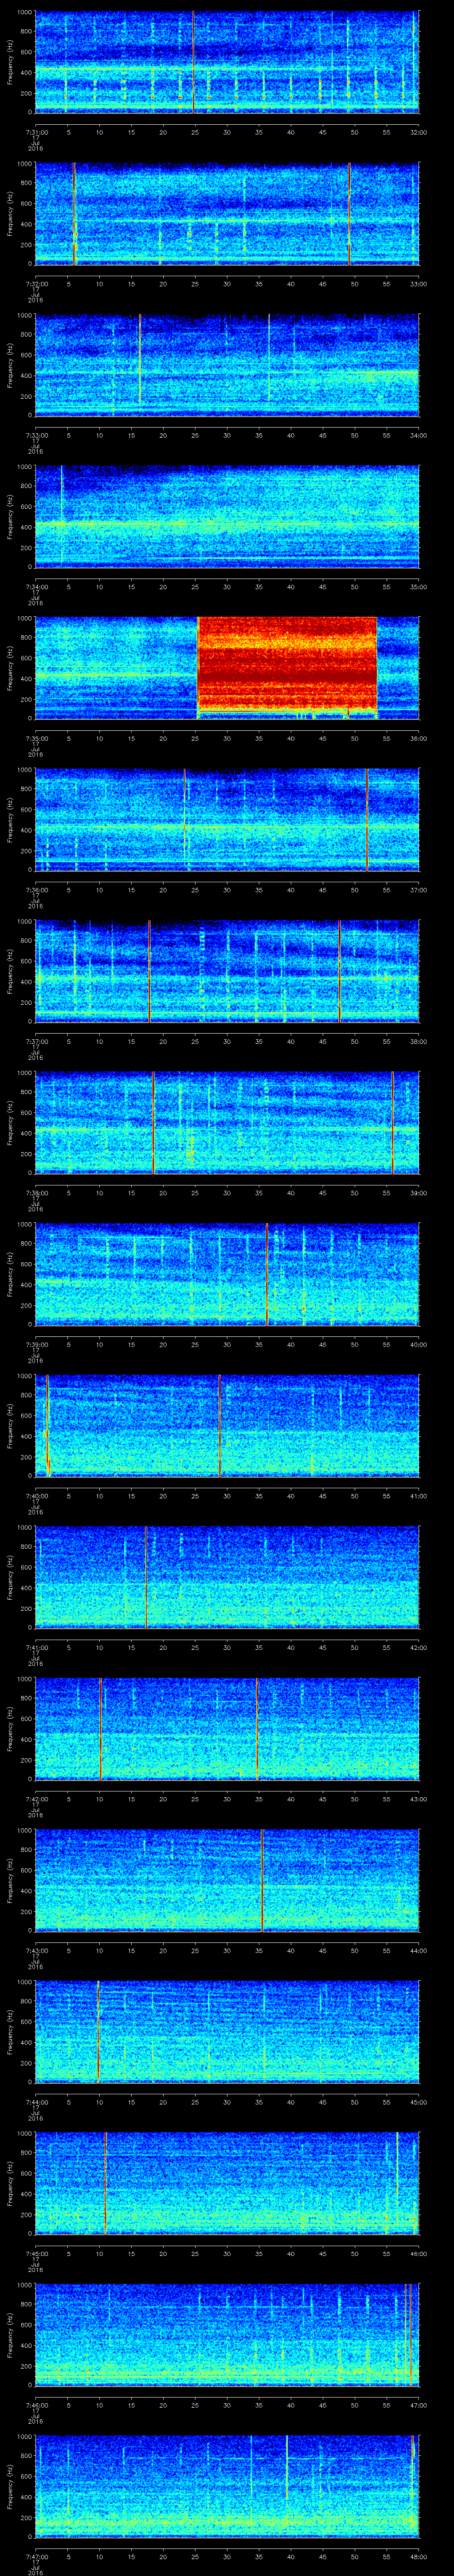The height and width of the screenshot is (2576, 454).
Task: Click the 35:00 end time label
Action: [x=418, y=587]
